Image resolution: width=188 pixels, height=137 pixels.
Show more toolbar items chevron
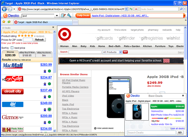186,20
